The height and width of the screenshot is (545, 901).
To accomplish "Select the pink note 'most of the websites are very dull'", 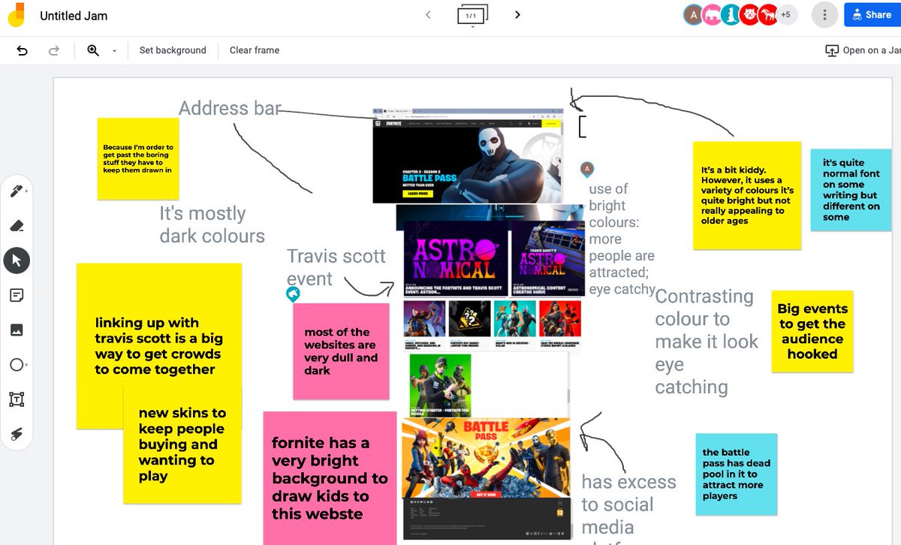I will coord(341,351).
